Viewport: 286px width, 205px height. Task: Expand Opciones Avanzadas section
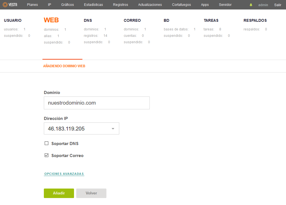coord(64,174)
